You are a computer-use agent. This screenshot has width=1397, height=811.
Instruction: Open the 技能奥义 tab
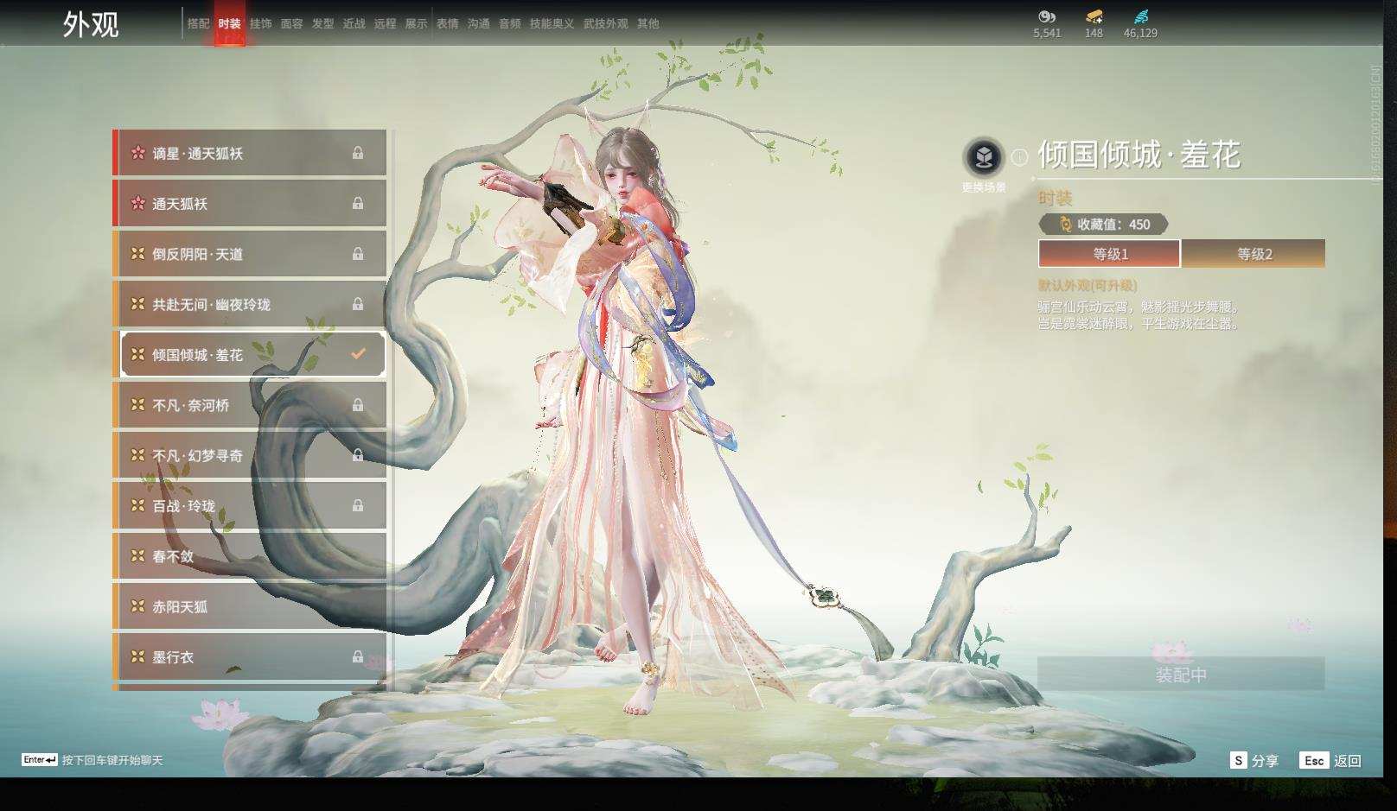click(x=552, y=23)
